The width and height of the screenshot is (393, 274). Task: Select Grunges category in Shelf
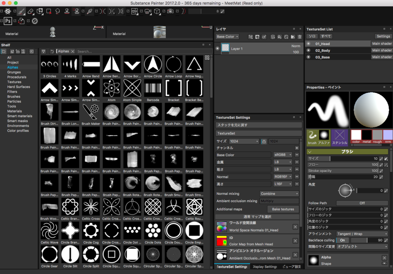(x=14, y=72)
